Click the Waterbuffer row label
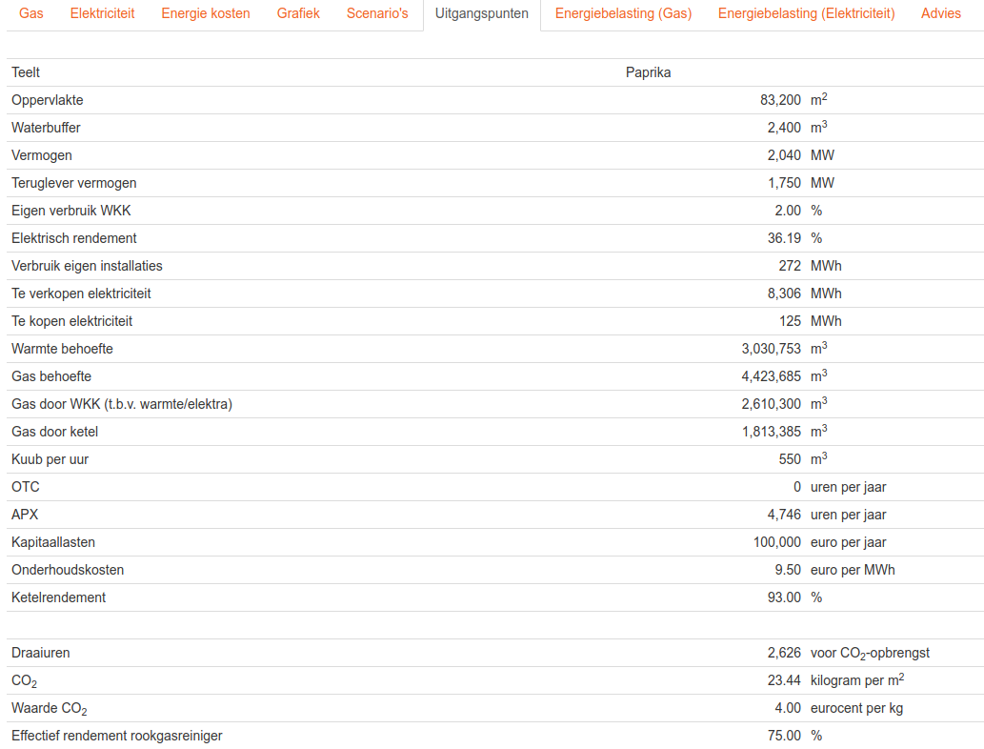 coord(46,128)
